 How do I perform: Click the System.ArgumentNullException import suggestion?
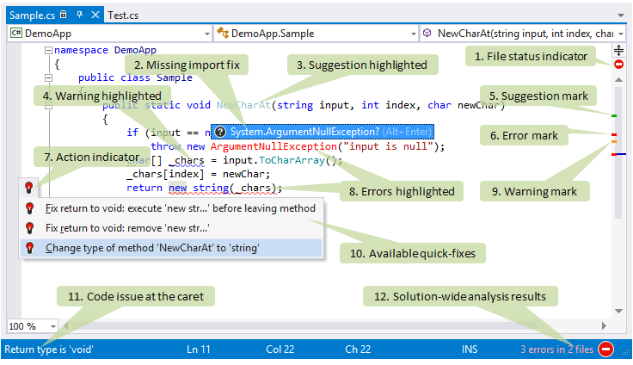(x=304, y=132)
